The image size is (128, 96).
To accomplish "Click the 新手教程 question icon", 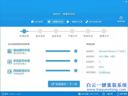I will (118, 94).
